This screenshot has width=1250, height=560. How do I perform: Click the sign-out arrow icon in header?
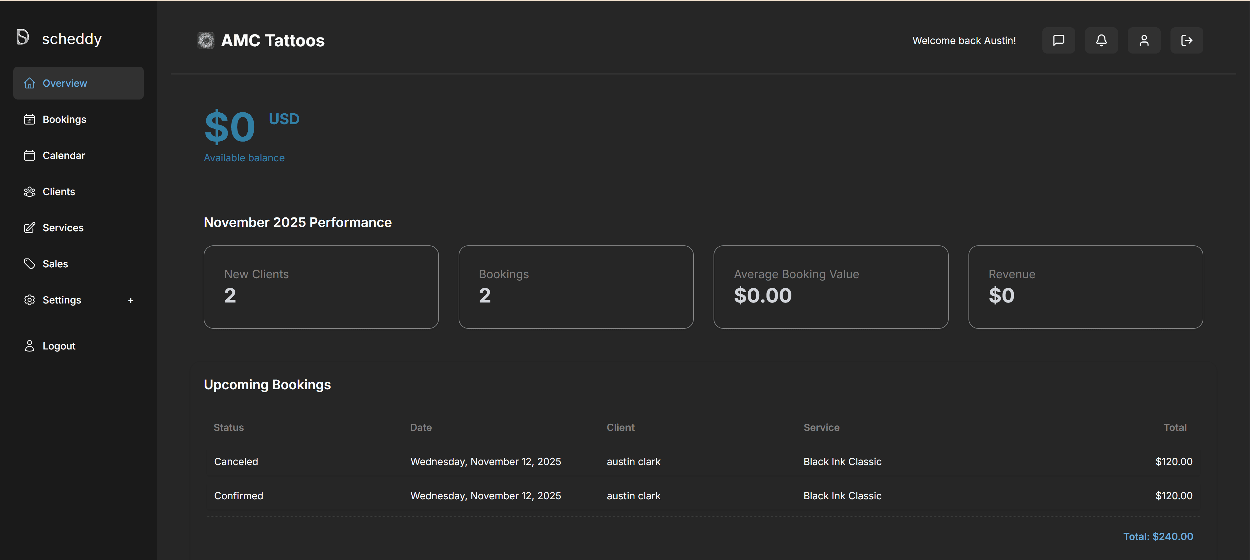tap(1187, 40)
